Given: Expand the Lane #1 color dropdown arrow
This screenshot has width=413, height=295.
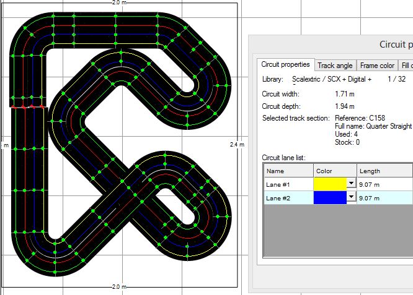Looking at the screenshot, I should coord(352,184).
